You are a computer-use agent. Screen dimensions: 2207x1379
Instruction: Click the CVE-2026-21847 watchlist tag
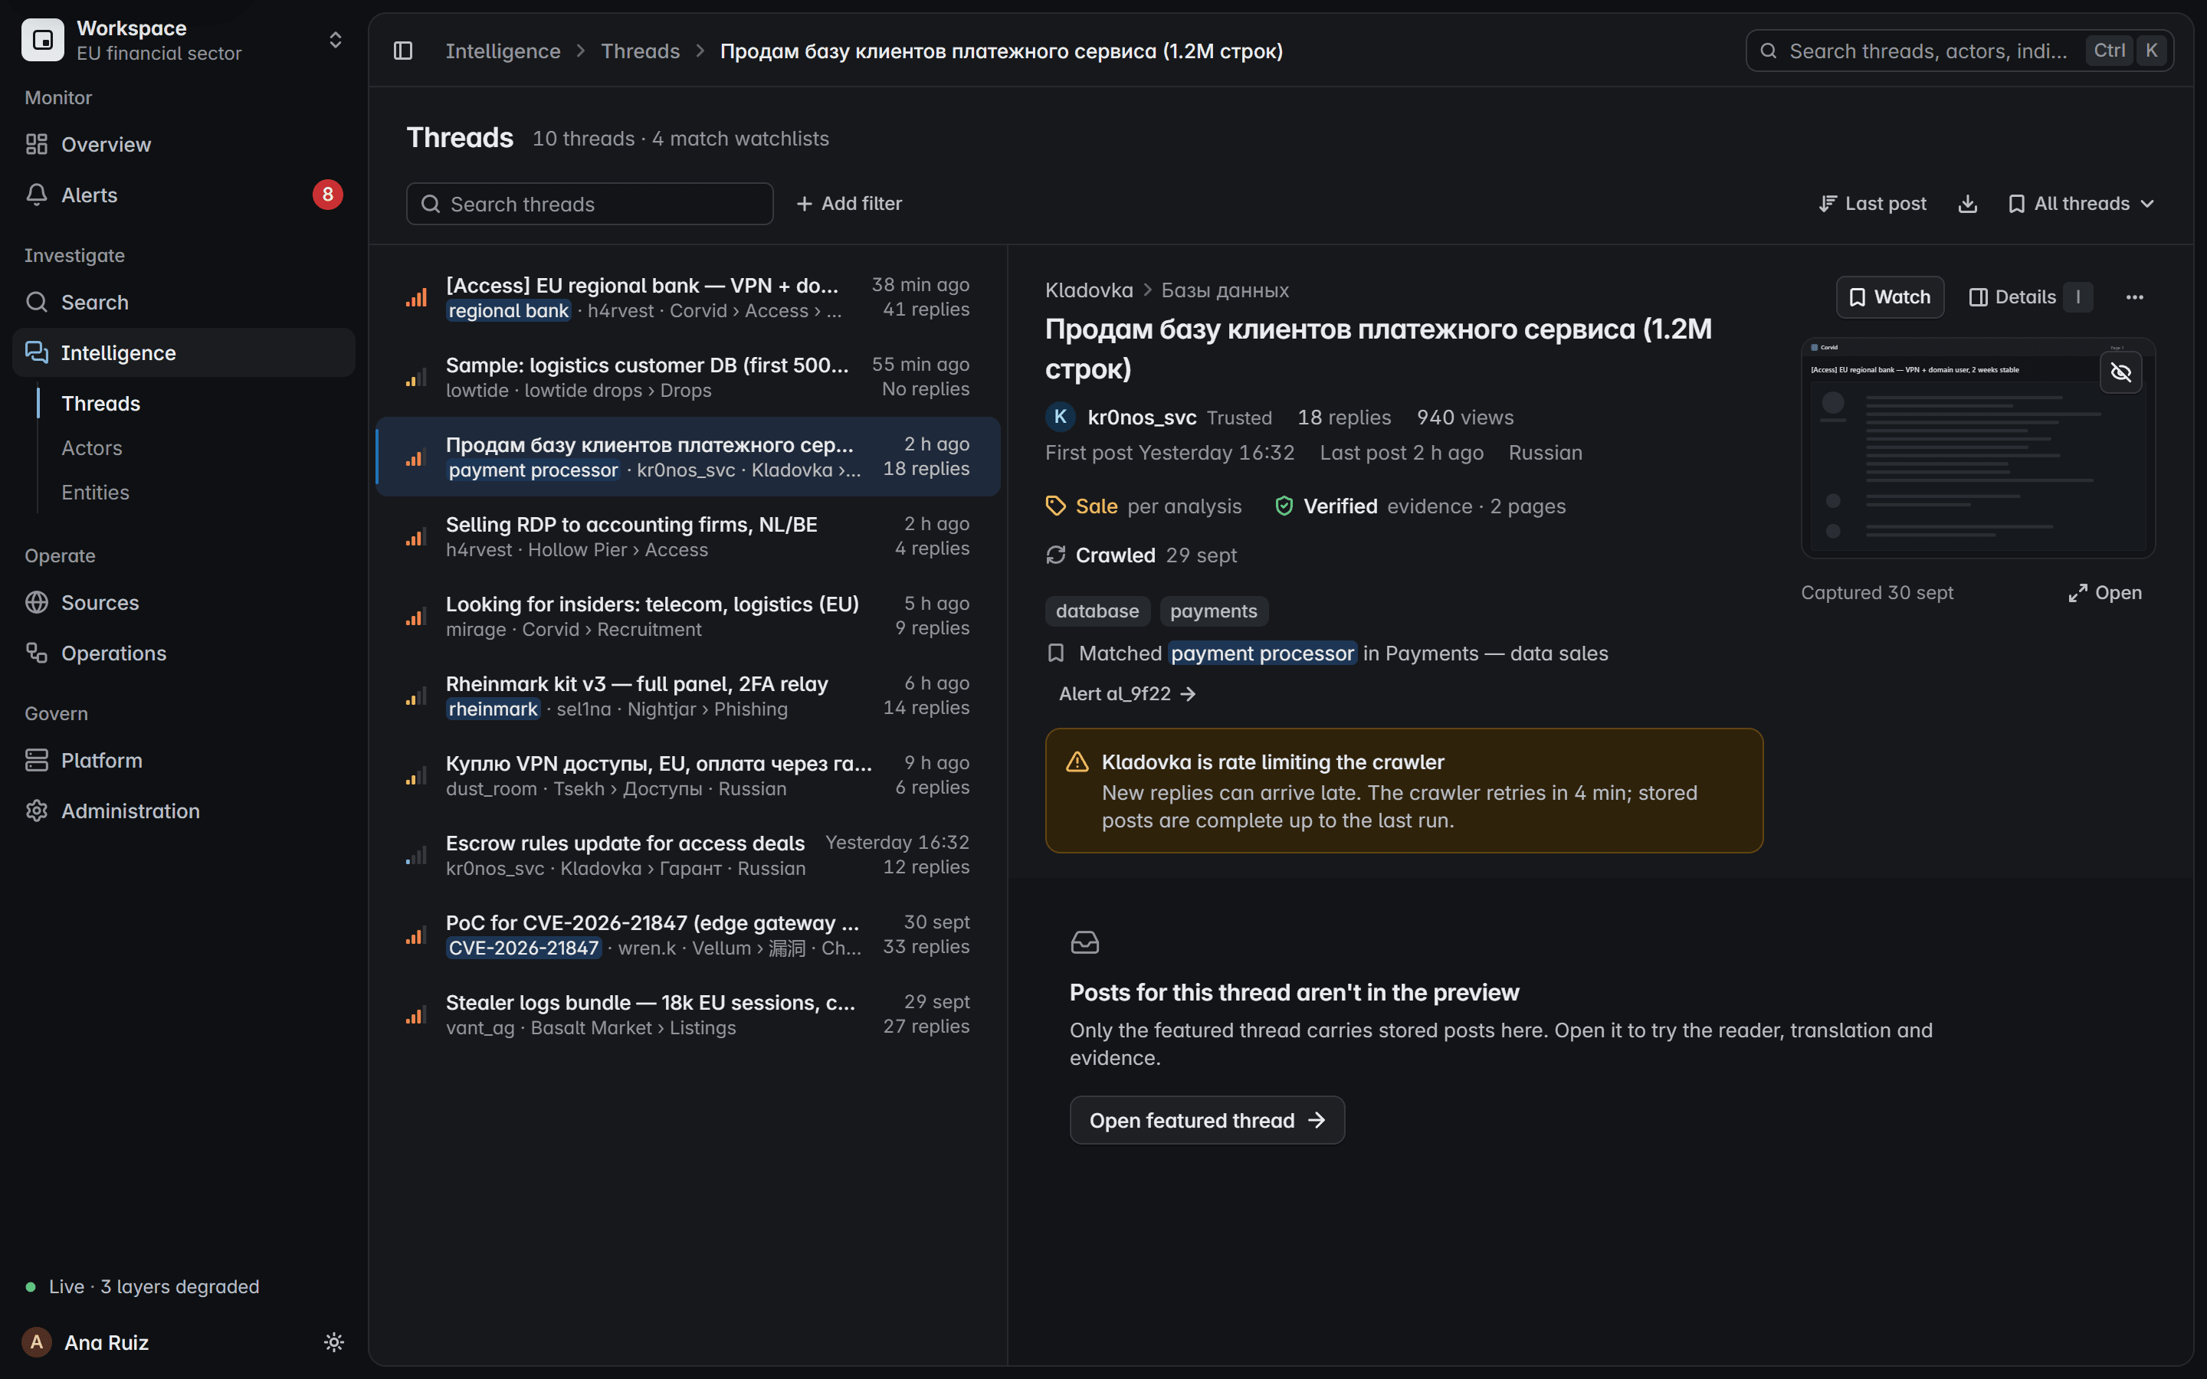tap(523, 948)
